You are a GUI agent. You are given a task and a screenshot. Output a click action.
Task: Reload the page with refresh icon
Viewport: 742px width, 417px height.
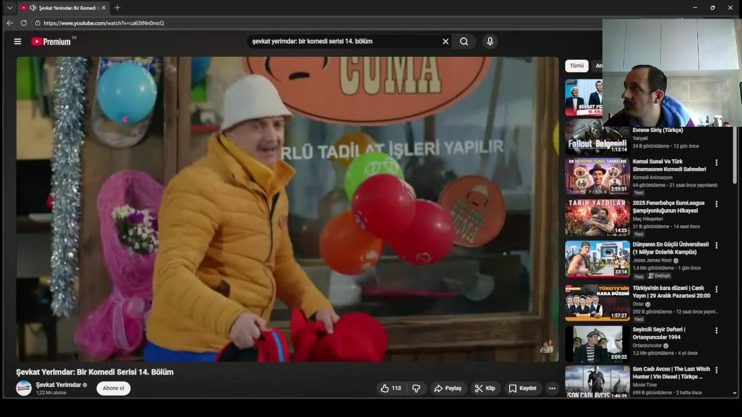tap(23, 23)
